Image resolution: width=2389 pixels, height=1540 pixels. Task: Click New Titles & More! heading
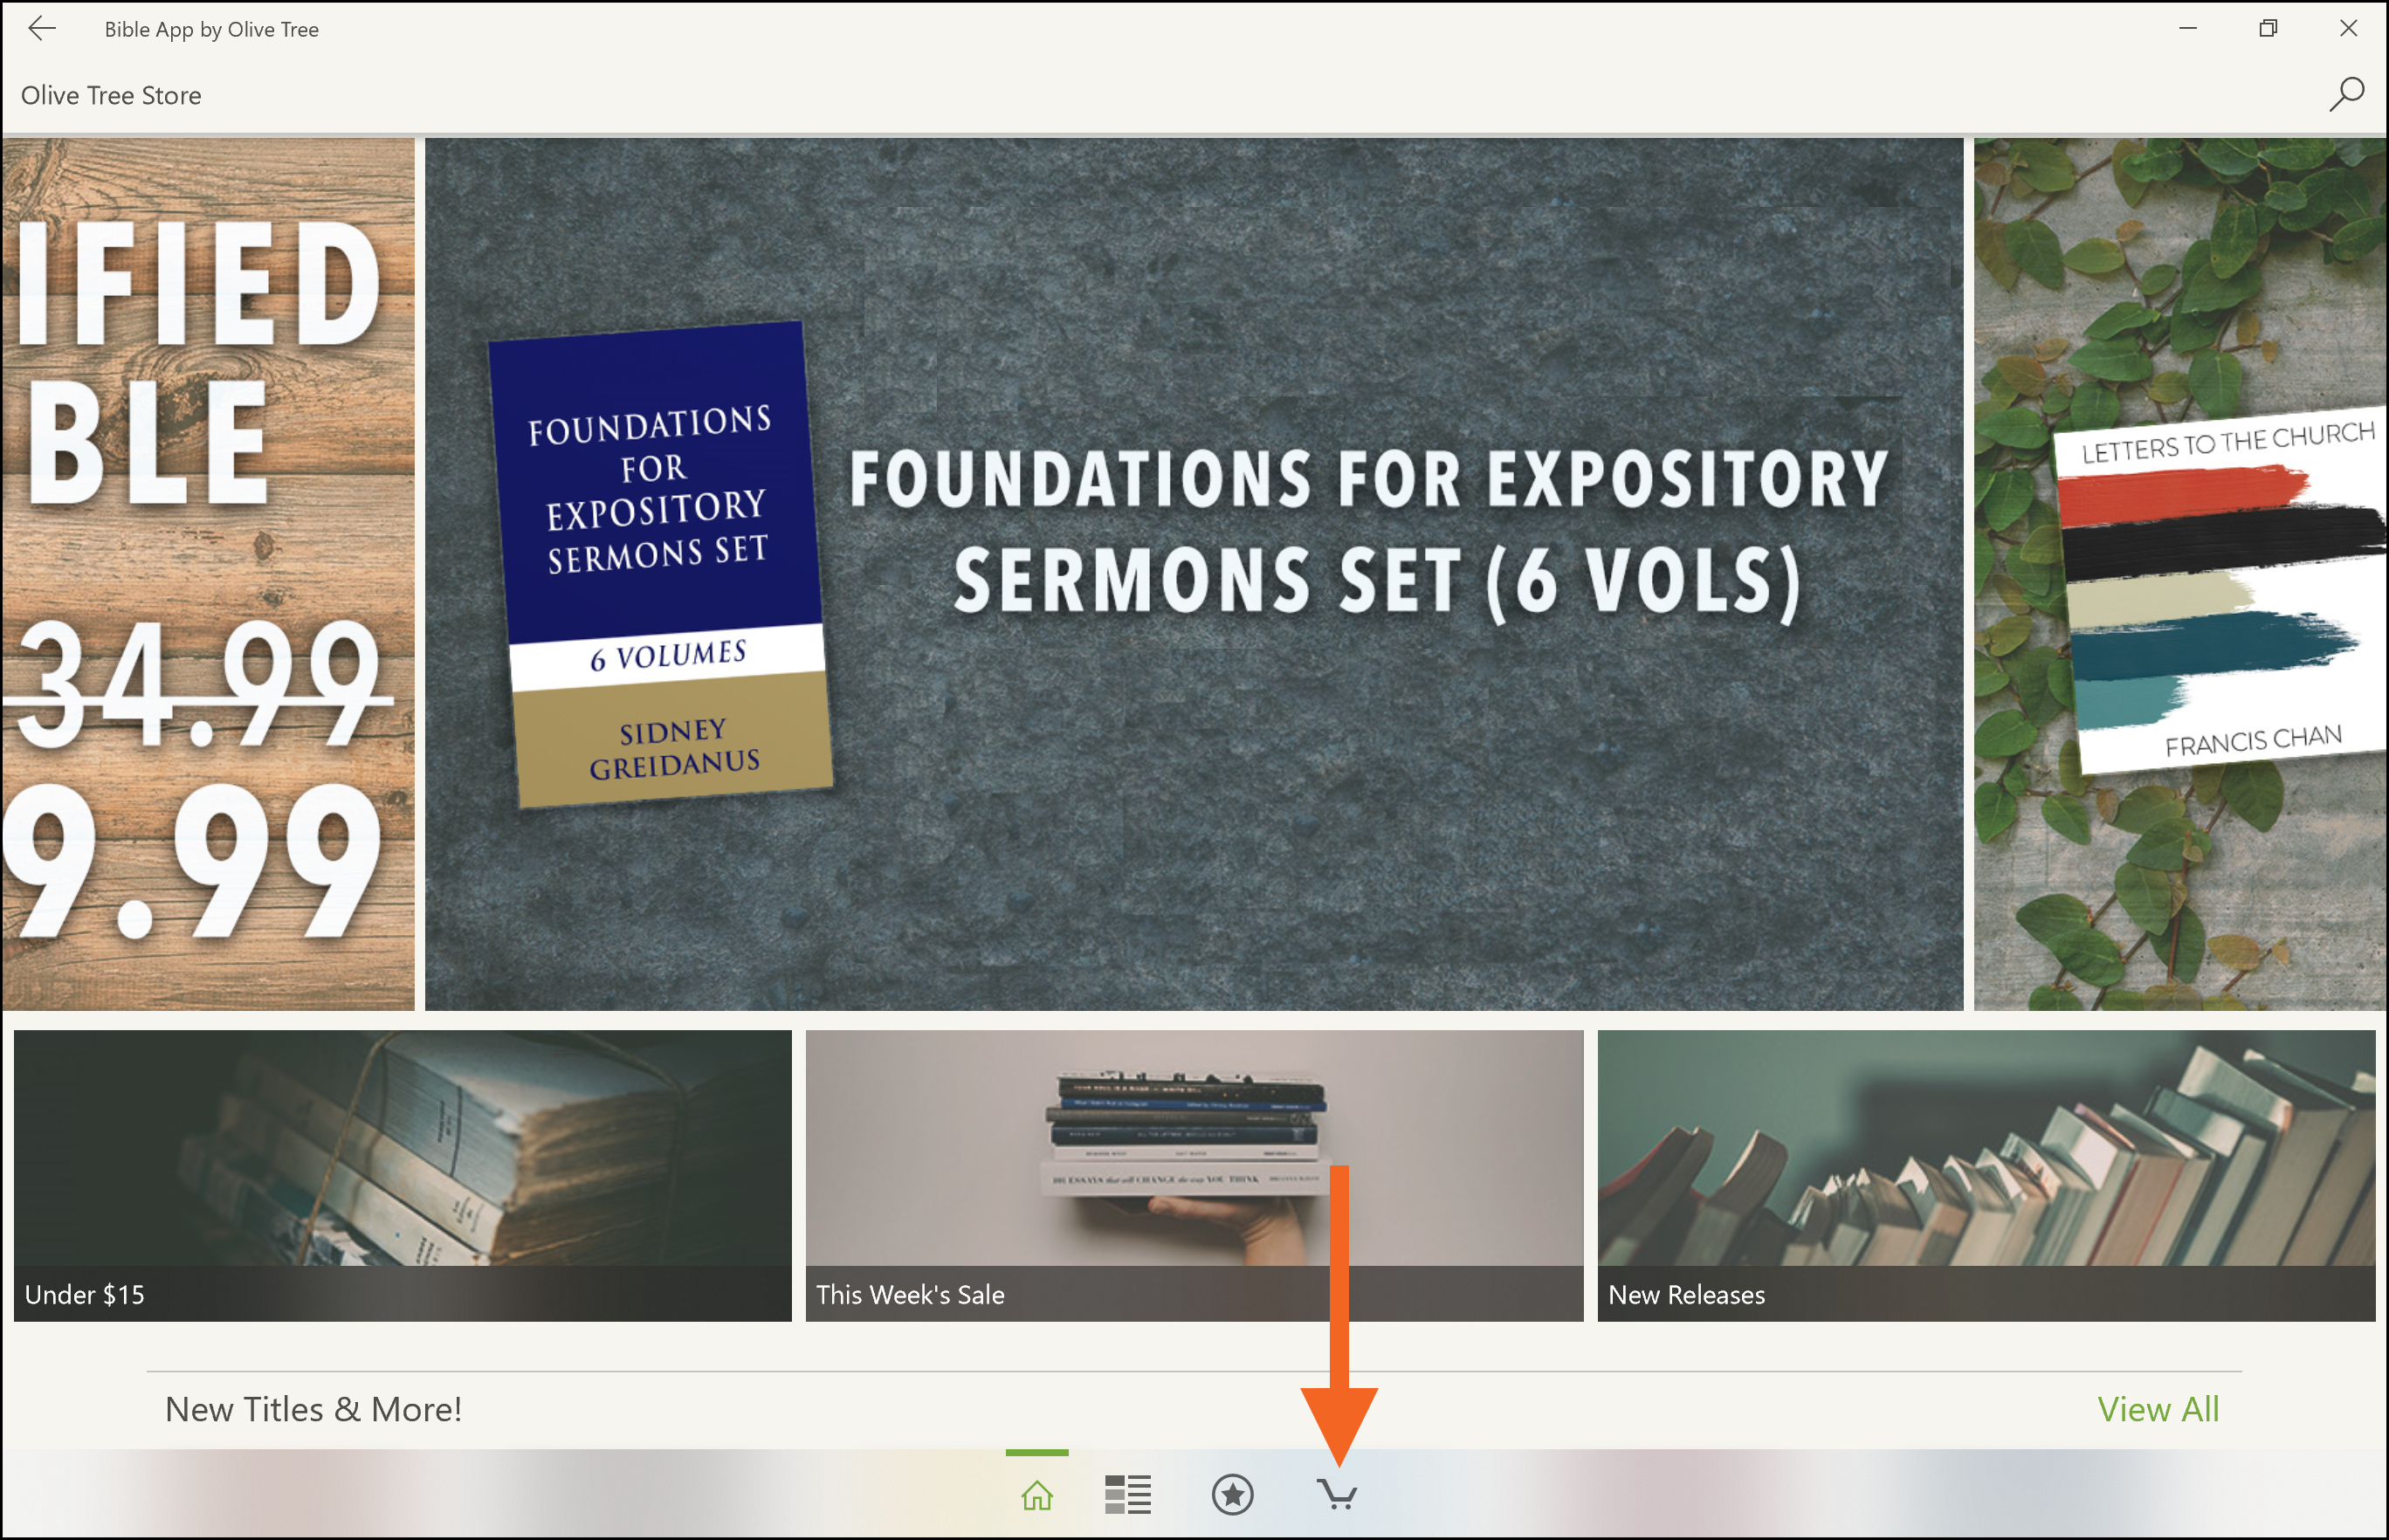[x=313, y=1409]
